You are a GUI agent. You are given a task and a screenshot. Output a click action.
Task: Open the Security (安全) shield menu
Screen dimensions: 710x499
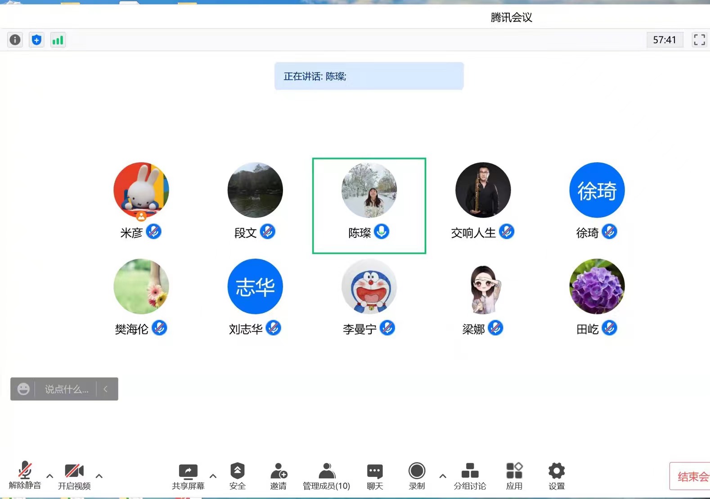click(238, 476)
